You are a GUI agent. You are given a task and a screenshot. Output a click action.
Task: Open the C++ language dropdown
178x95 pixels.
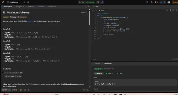pos(95,10)
